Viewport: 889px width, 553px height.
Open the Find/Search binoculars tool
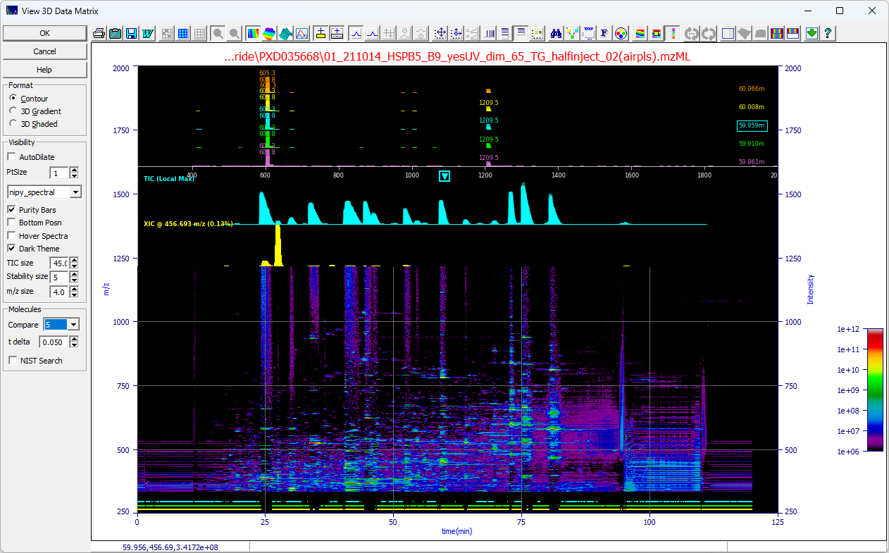(x=555, y=33)
